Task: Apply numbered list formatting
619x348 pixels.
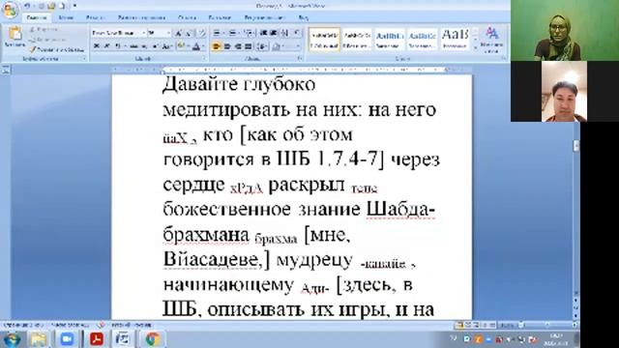Action: (x=232, y=33)
